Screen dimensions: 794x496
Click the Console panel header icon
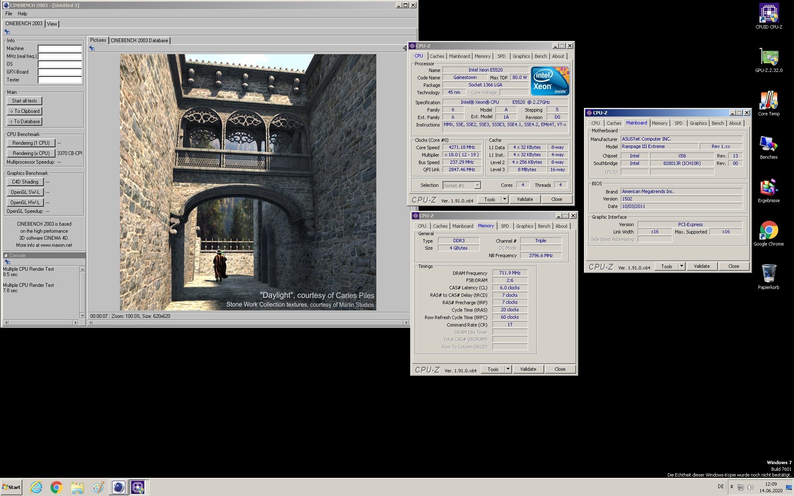click(x=6, y=255)
